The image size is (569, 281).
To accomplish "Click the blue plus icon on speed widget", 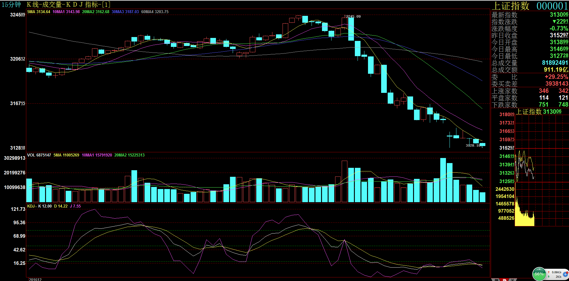I will point(565,274).
